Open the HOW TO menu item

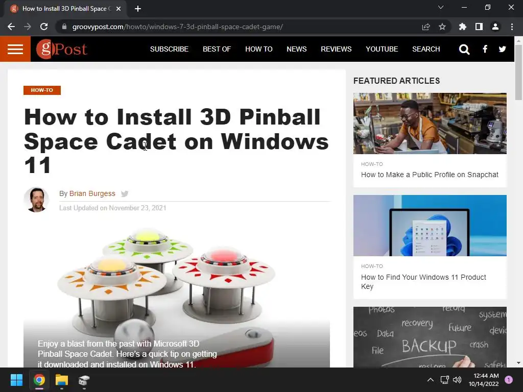[259, 49]
